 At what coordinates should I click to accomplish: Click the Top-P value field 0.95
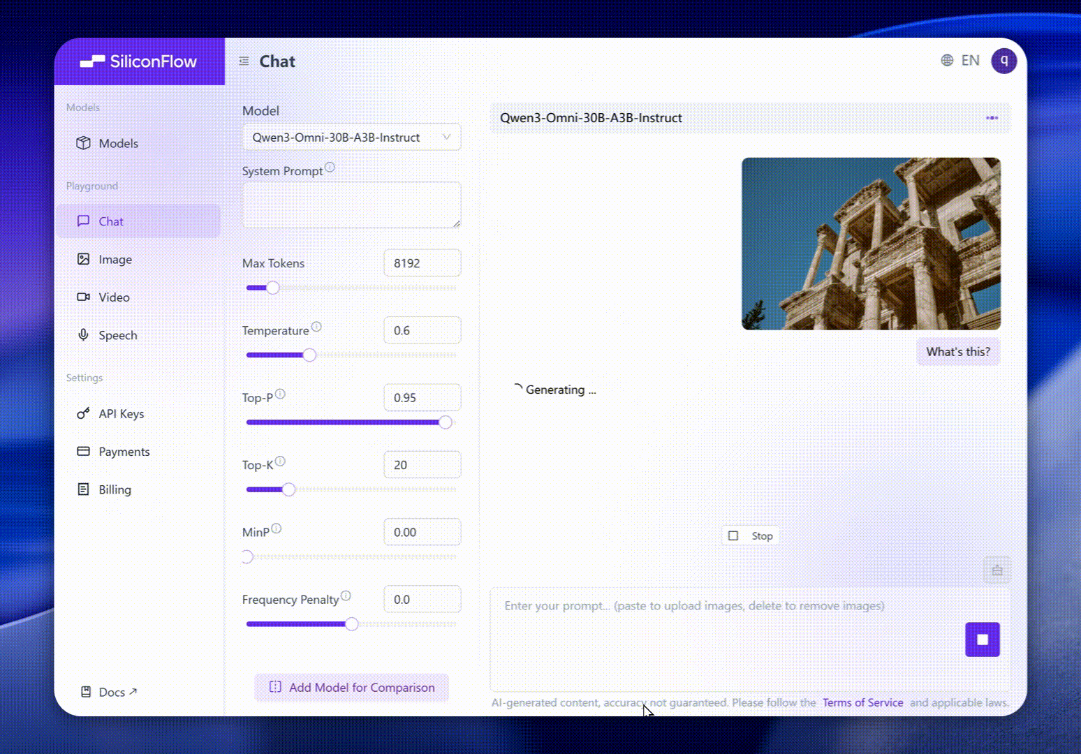pos(422,397)
